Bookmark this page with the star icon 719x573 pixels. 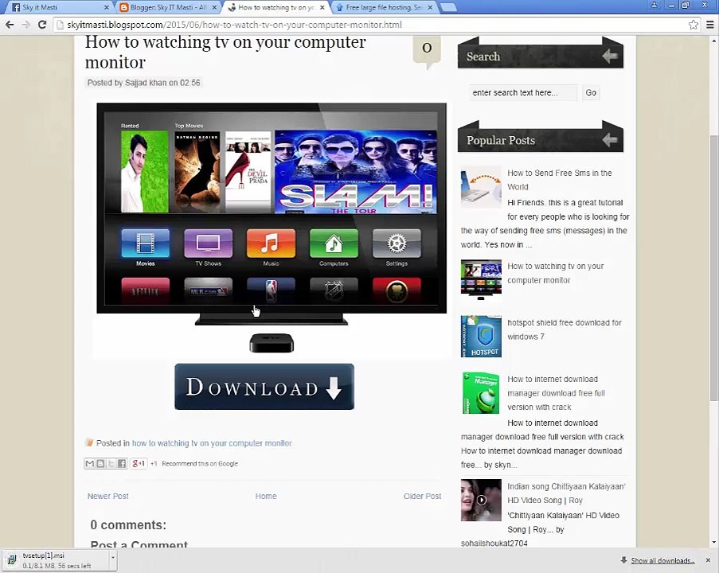point(694,25)
